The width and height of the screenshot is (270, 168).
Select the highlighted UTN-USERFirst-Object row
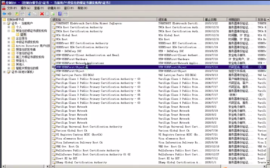[x=159, y=67]
